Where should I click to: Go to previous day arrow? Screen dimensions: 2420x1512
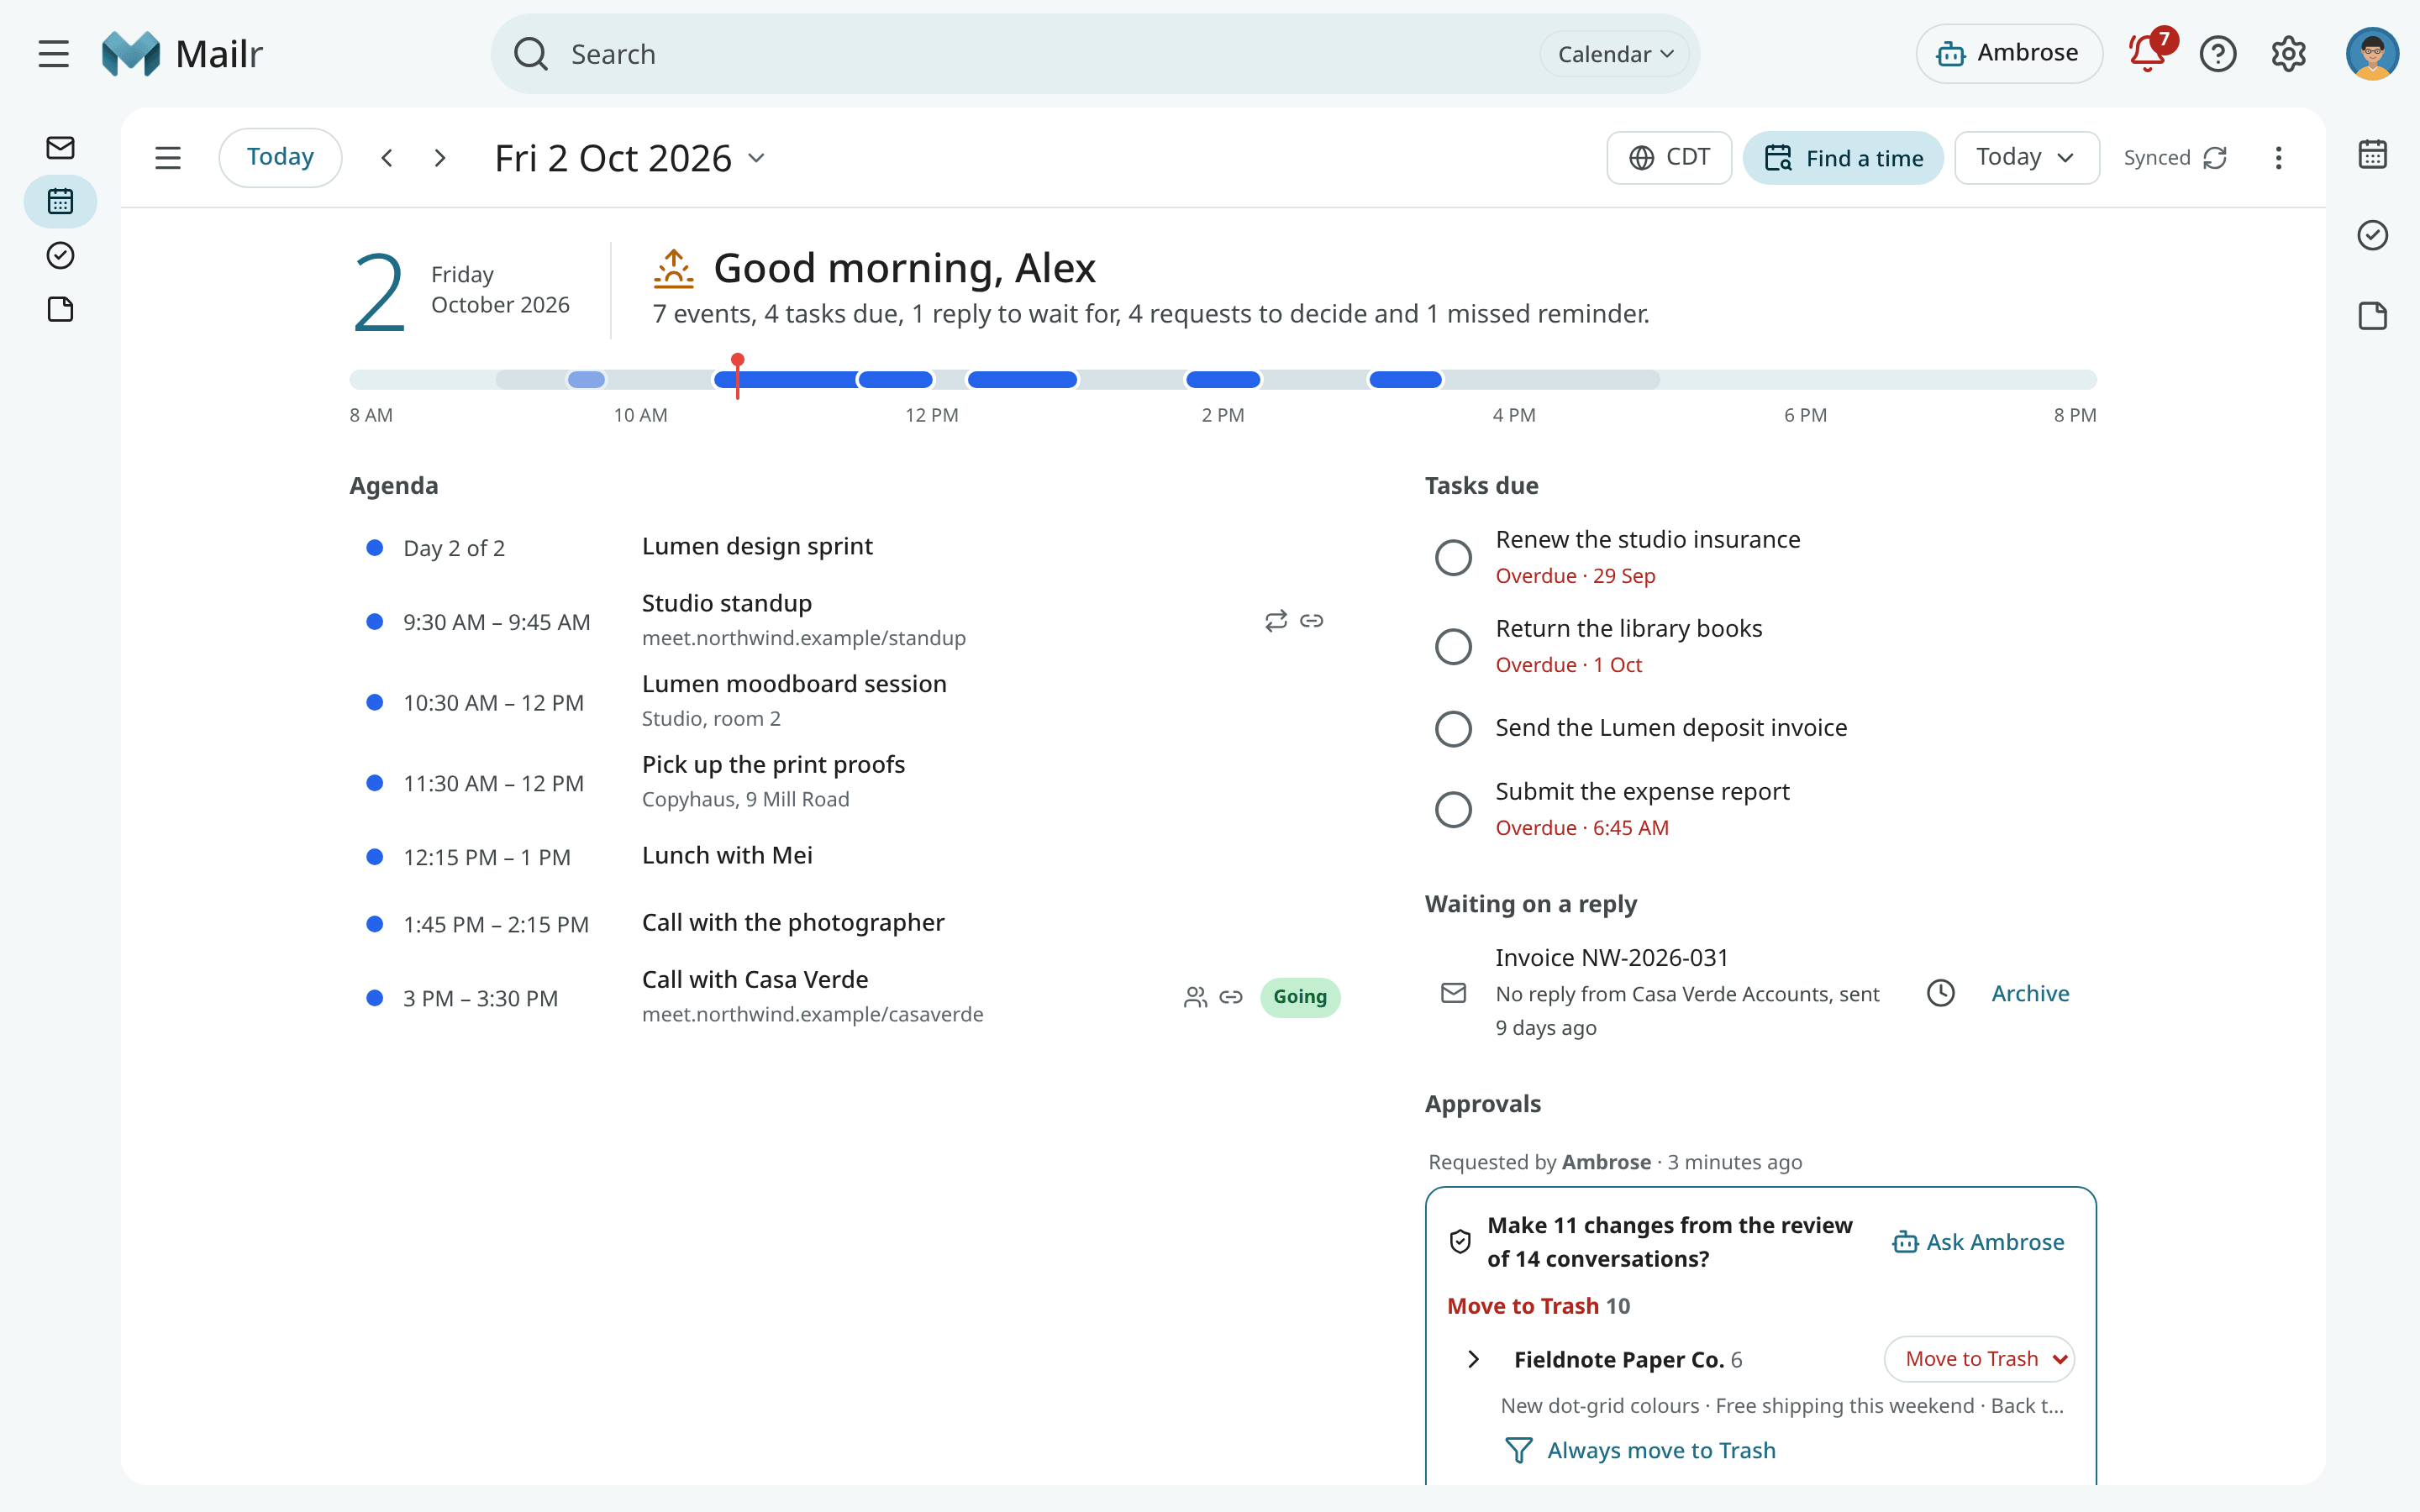click(387, 158)
